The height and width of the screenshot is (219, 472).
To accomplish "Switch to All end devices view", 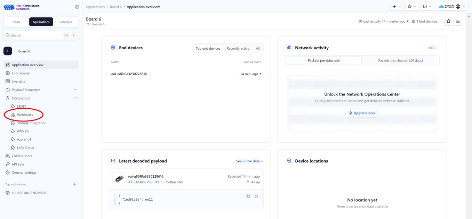I will click(x=258, y=48).
